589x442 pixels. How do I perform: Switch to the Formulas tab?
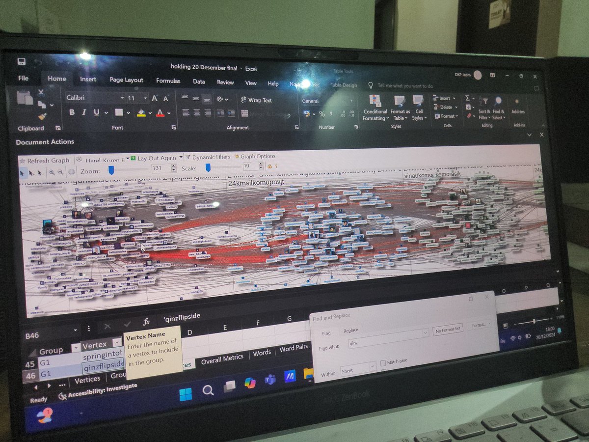[168, 81]
